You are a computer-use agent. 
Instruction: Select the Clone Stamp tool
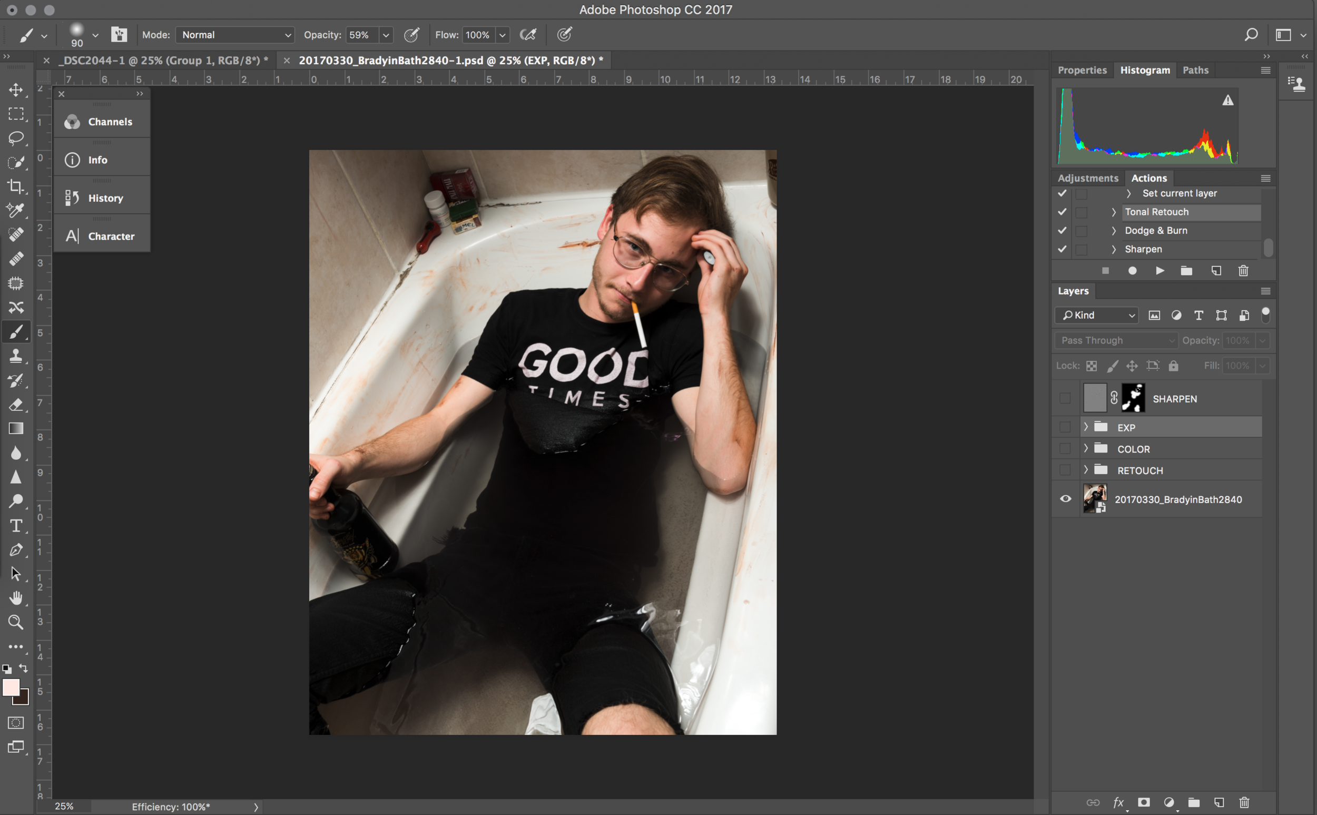click(x=16, y=356)
